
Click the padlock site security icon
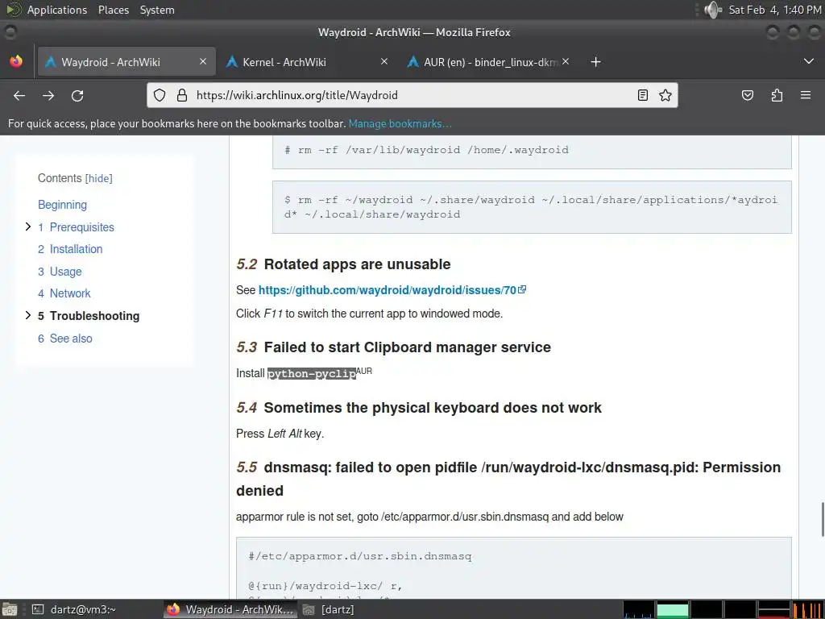tap(182, 95)
